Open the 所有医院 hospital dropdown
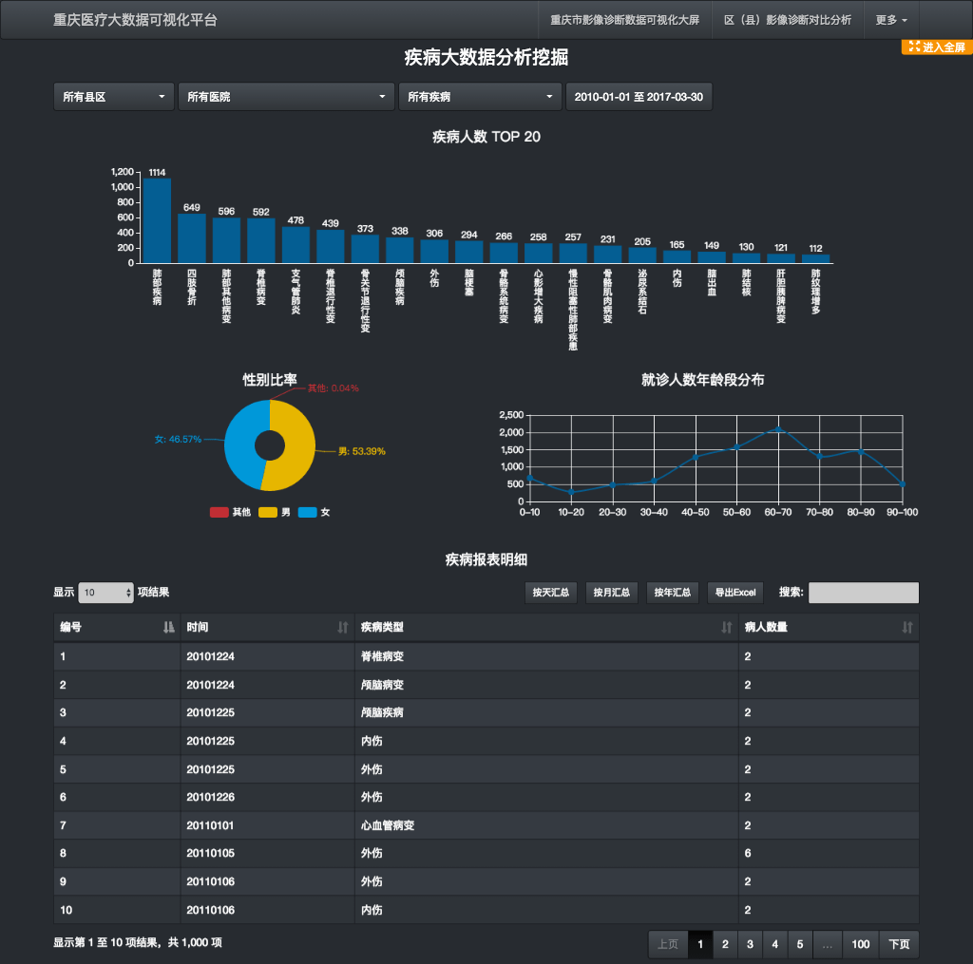The width and height of the screenshot is (973, 964). pyautogui.click(x=286, y=97)
